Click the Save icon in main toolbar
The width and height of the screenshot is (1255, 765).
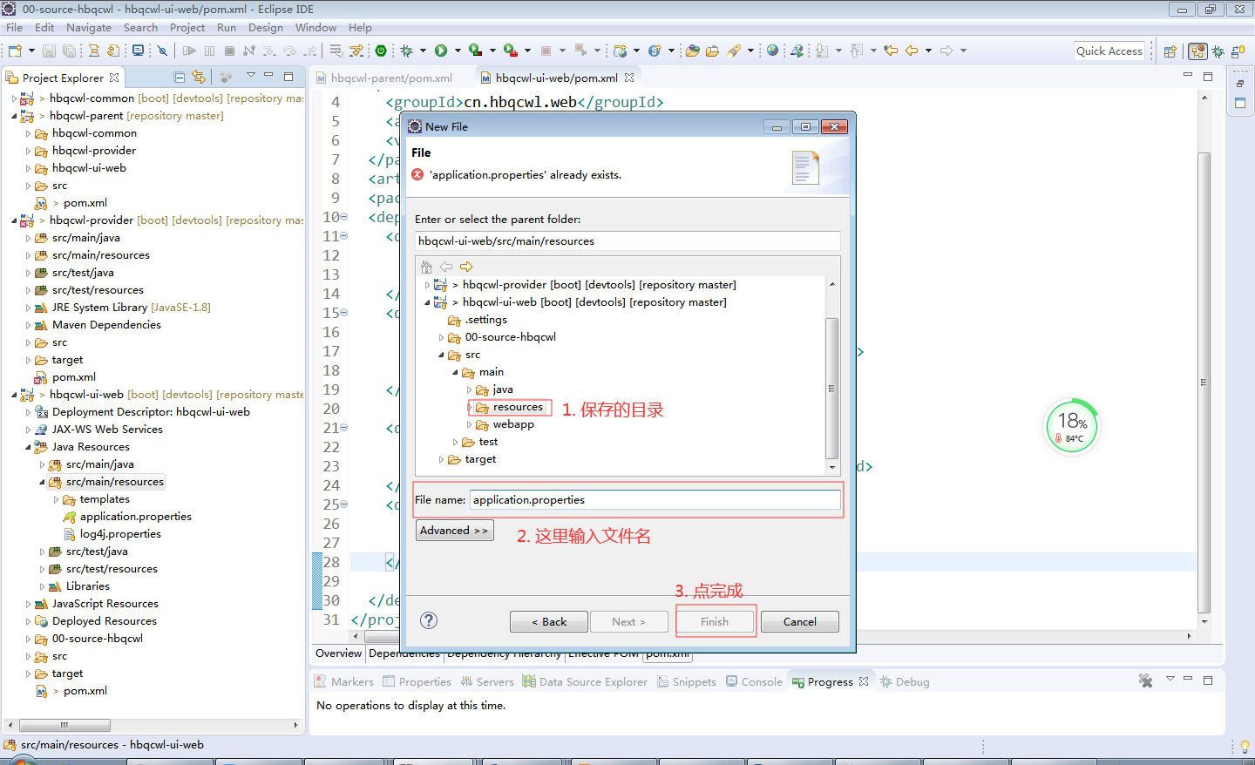point(49,51)
